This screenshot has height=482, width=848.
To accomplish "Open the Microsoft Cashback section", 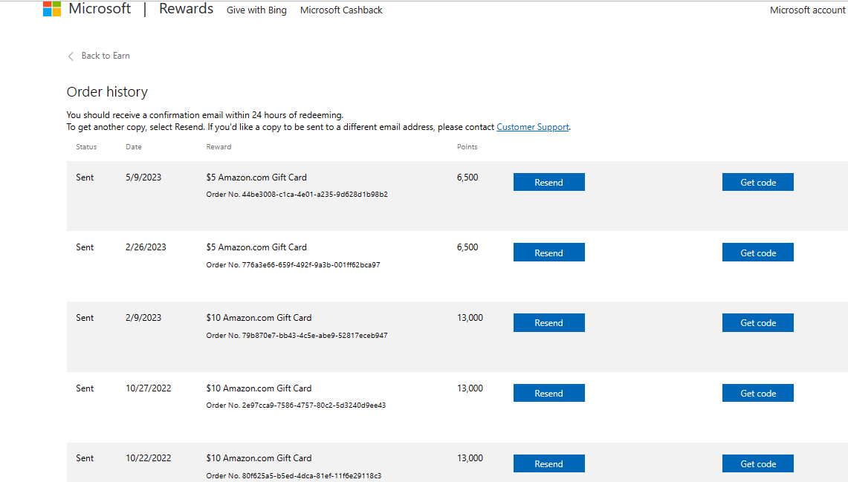I will tap(341, 10).
